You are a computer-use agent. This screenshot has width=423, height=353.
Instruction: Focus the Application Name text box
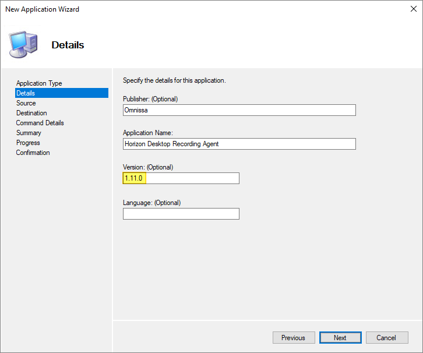239,144
